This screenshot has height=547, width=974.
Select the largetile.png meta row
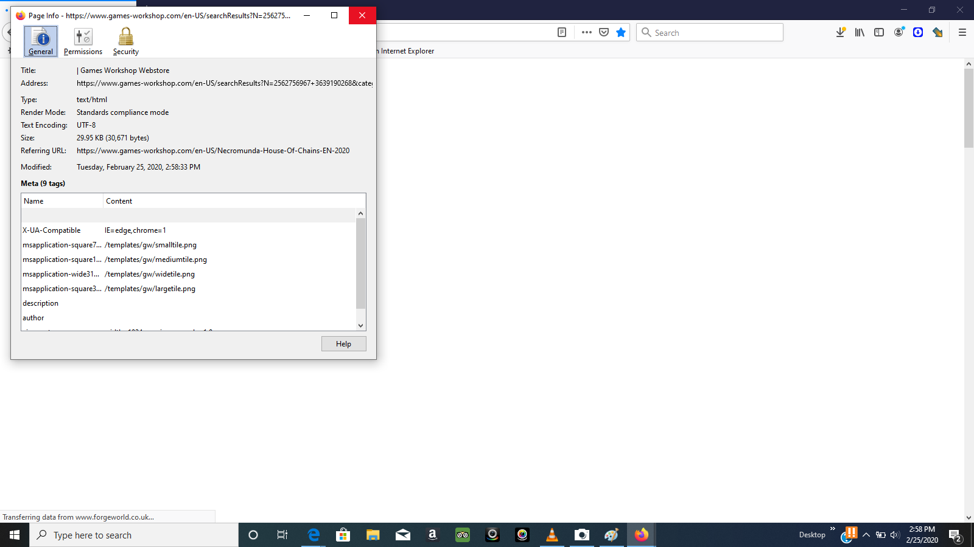tap(189, 289)
